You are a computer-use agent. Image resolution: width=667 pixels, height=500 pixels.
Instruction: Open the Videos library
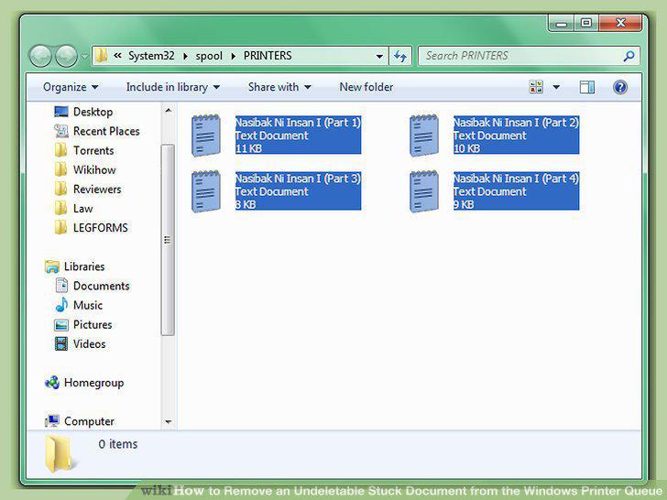pos(90,344)
